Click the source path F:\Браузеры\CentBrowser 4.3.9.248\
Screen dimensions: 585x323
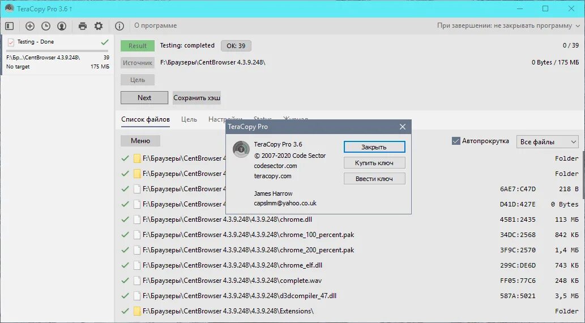tap(213, 63)
